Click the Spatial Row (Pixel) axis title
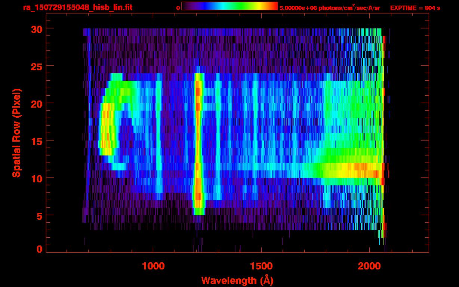459x287 pixels. point(16,133)
